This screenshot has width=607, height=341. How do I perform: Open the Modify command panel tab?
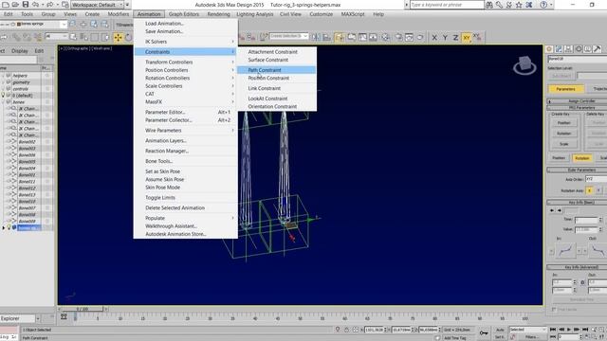(559, 49)
